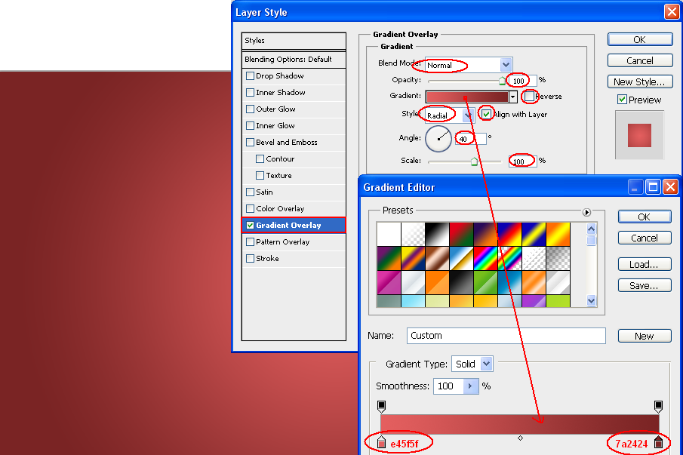The width and height of the screenshot is (683, 455).
Task: Choose the black to white preset
Action: [437, 234]
